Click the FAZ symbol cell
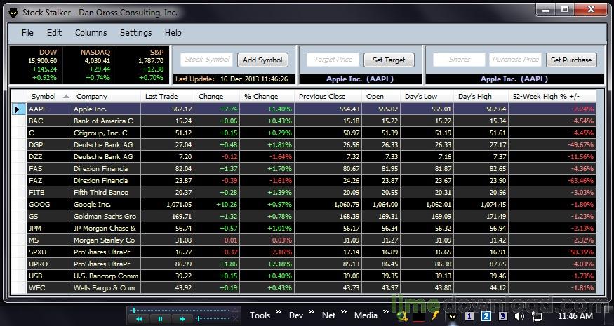The height and width of the screenshot is (326, 614). click(x=49, y=180)
